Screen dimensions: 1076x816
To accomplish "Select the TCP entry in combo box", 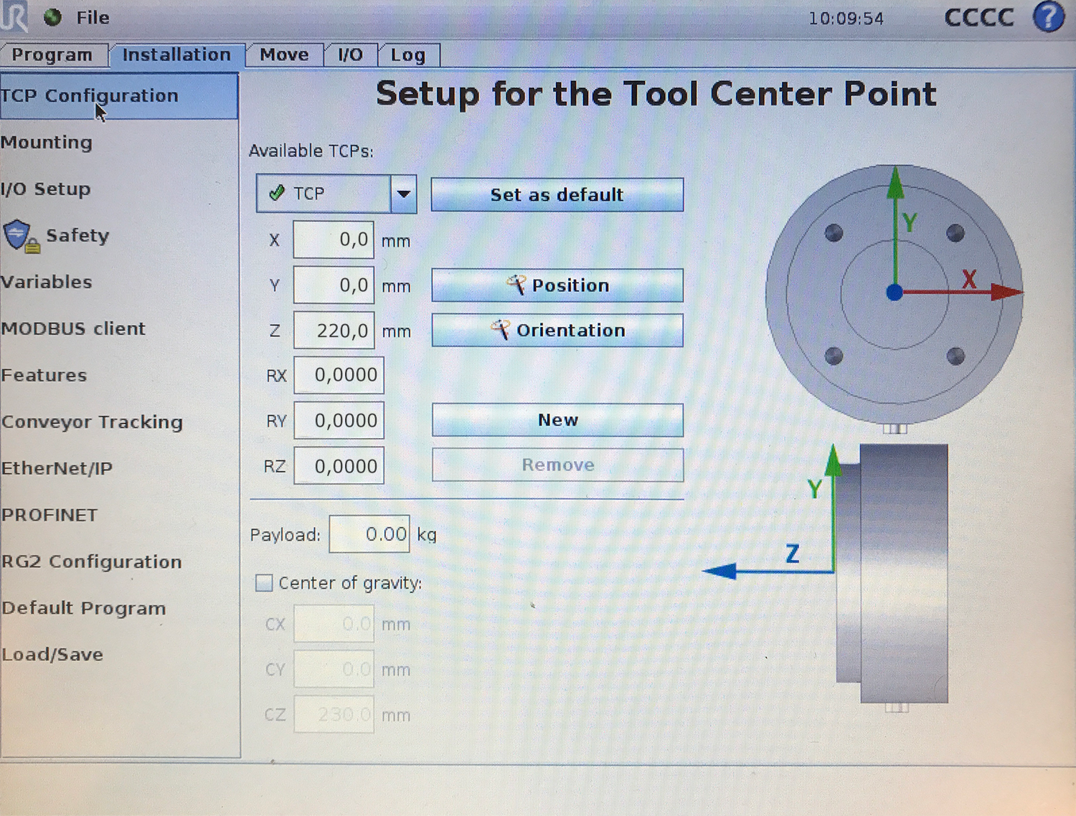I will [x=324, y=194].
